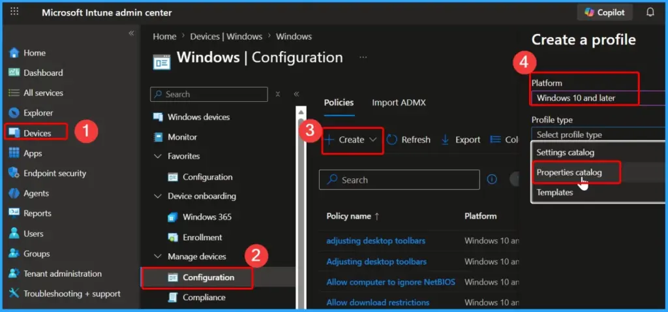Image resolution: width=668 pixels, height=312 pixels.
Task: Click the Home icon in sidebar
Action: pyautogui.click(x=14, y=53)
